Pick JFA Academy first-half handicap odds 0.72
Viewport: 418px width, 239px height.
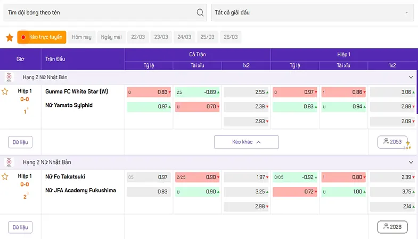coord(295,192)
